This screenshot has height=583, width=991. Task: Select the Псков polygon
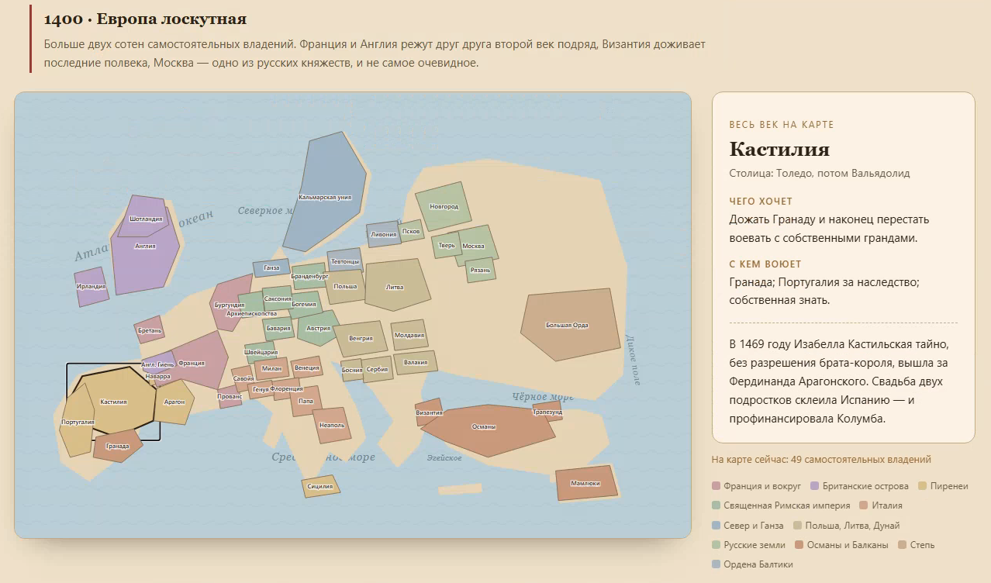(x=411, y=231)
